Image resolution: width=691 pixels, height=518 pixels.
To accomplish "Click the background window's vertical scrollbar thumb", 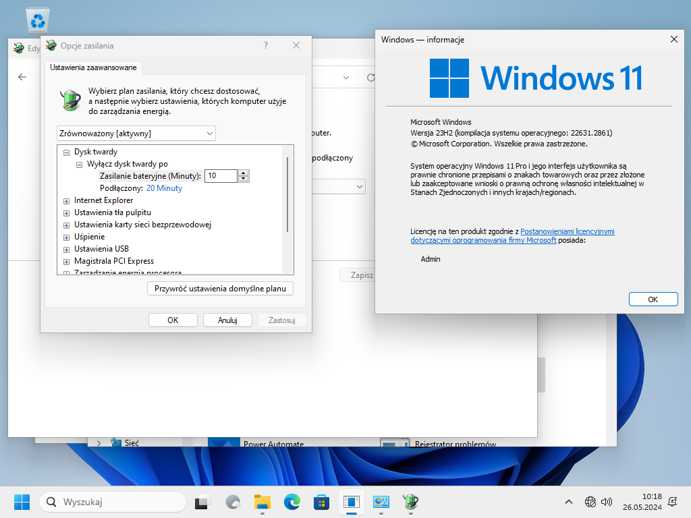I will tap(541, 375).
